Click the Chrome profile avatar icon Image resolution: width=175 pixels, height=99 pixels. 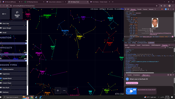[169, 6]
